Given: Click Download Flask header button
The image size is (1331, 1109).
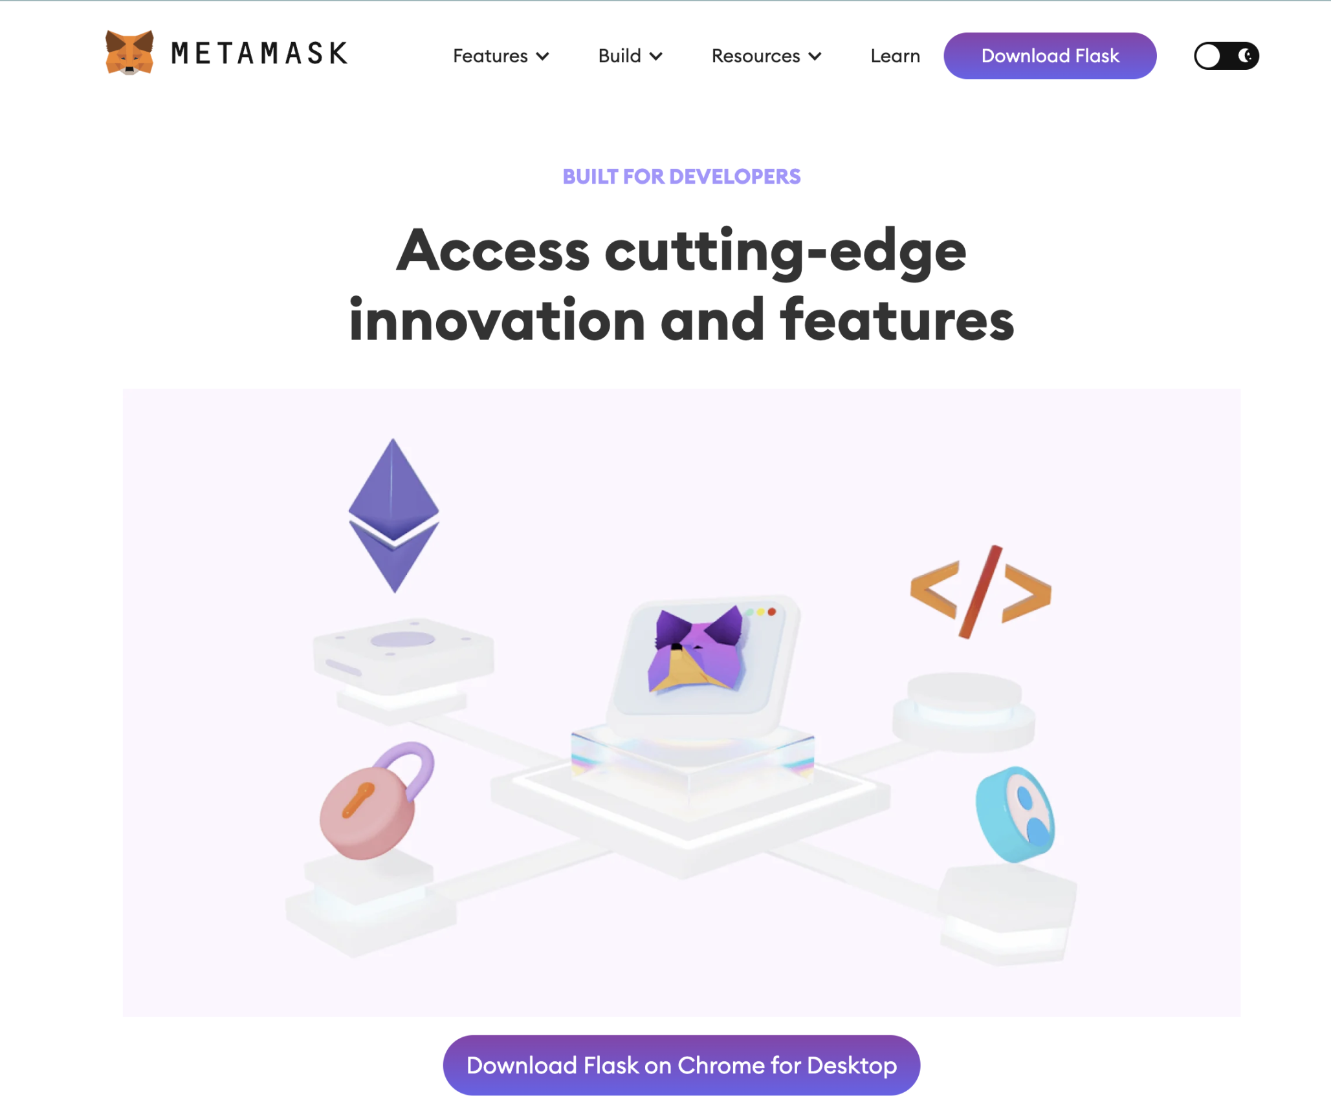Looking at the screenshot, I should tap(1050, 55).
